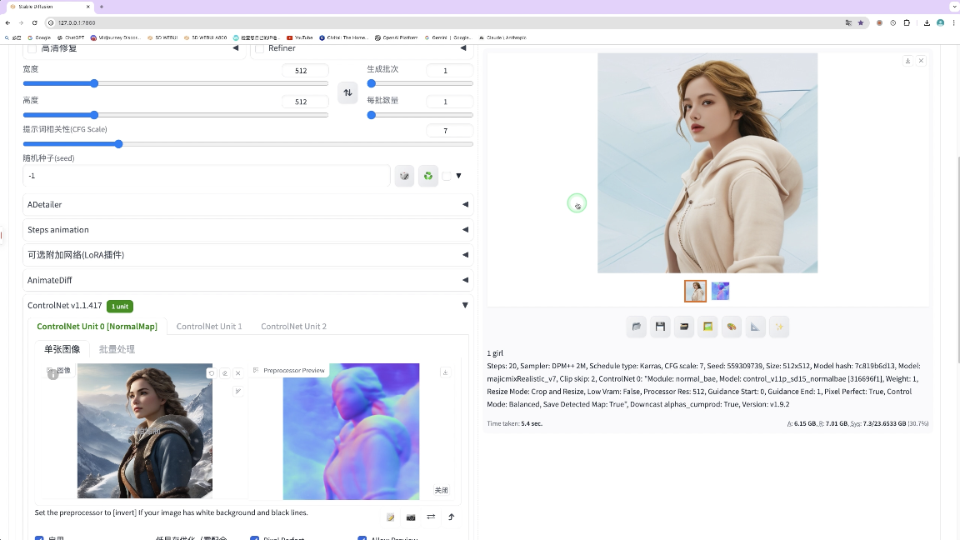Expand the AnimateDiff section
The height and width of the screenshot is (540, 960).
point(248,280)
